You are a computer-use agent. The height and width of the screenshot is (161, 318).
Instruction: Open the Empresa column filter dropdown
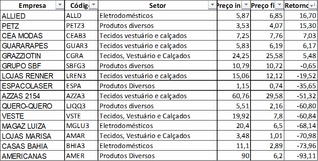point(60,5)
